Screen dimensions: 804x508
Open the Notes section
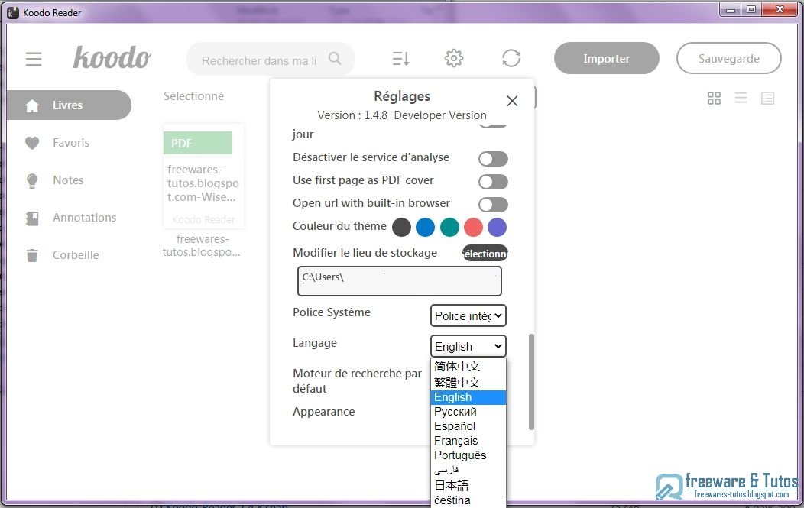click(x=68, y=180)
